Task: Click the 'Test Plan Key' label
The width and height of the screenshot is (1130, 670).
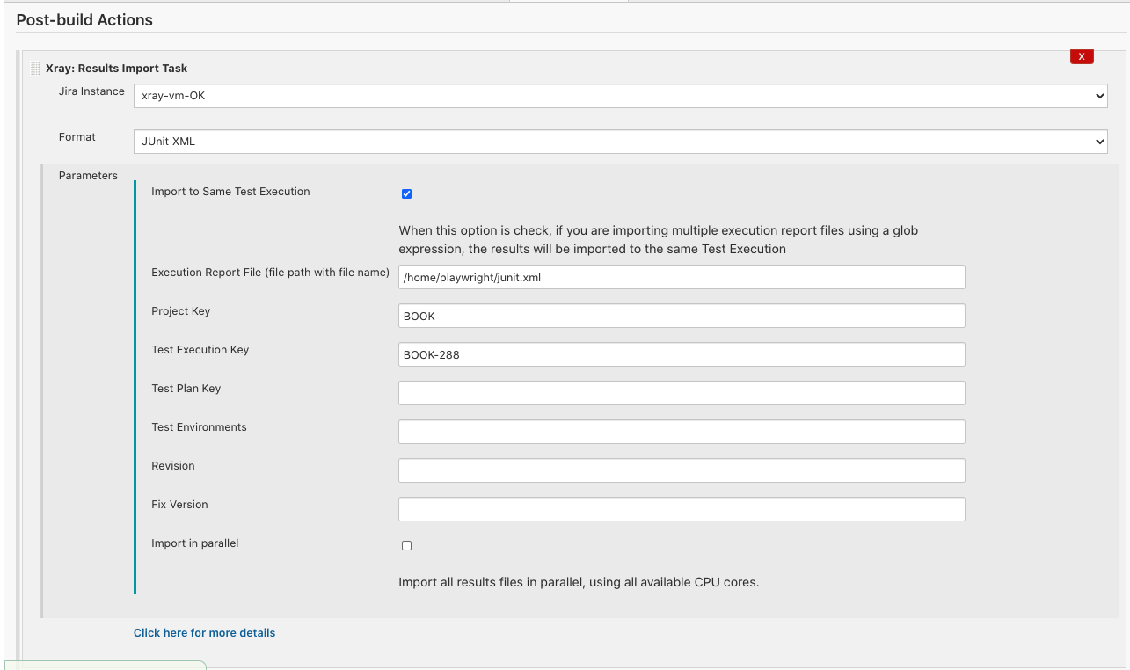Action: pyautogui.click(x=186, y=389)
